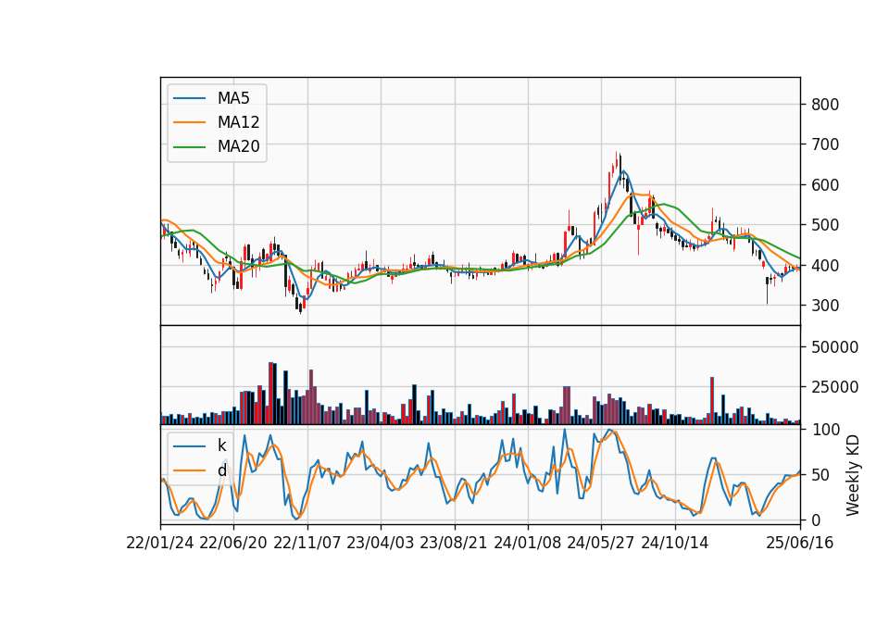This screenshot has width=889, height=639.
Task: Click the 22/11/07 date label
Action: pos(307,544)
